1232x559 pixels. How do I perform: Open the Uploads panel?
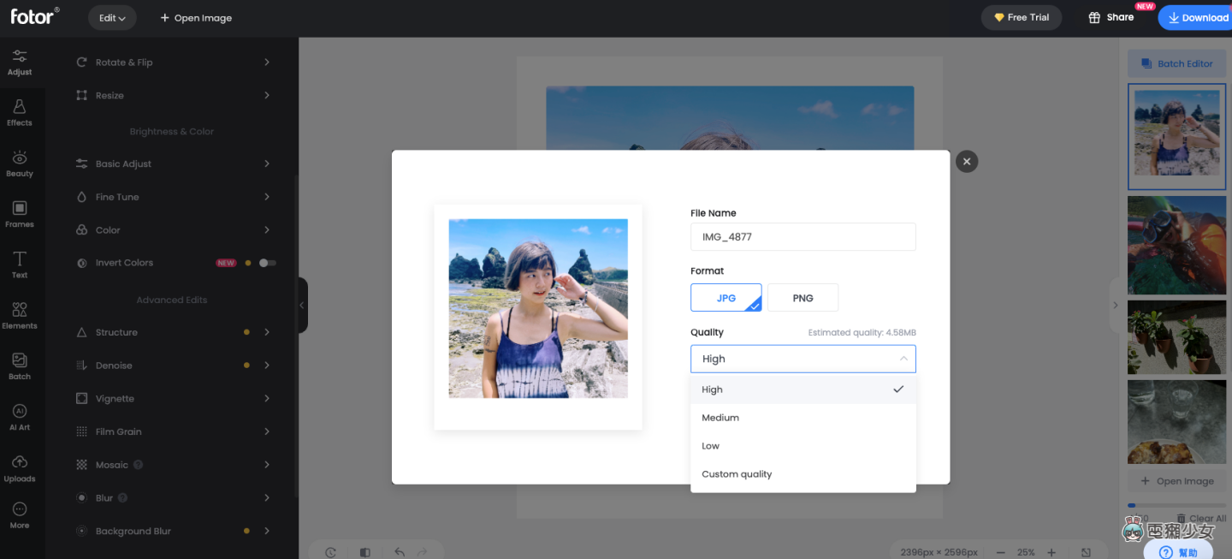pos(20,467)
